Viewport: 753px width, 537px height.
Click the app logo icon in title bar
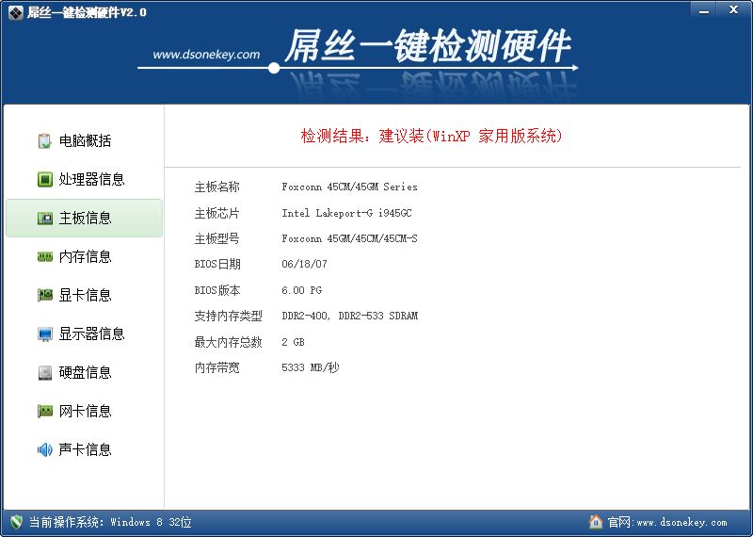tap(15, 12)
